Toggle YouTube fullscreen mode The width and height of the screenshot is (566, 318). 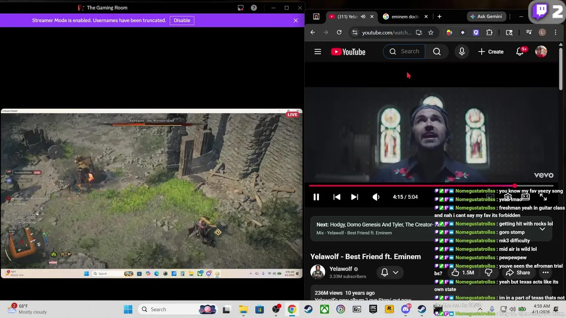click(543, 197)
